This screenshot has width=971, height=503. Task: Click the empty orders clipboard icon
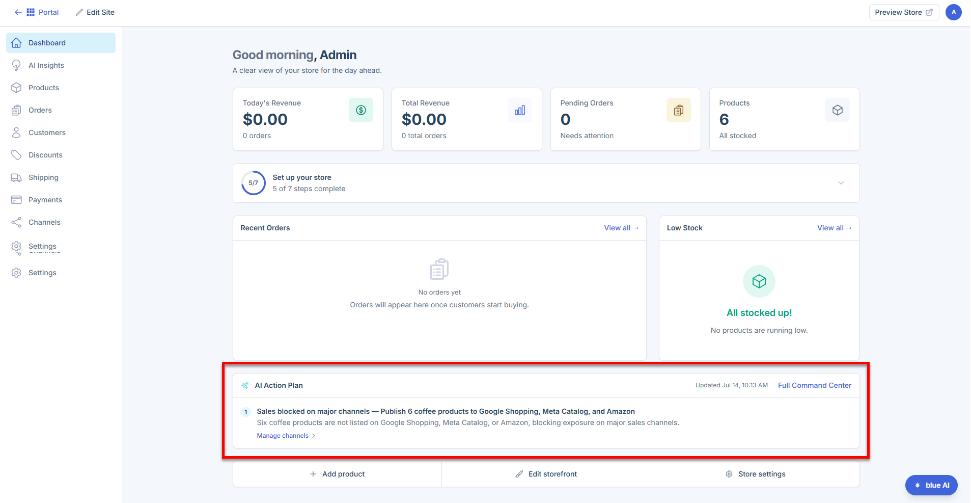[439, 269]
